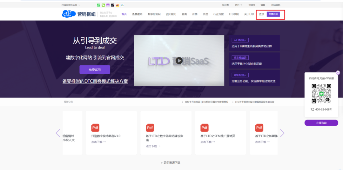343x170 pixels.
Task: Select the 首页 menu item
Action: (124, 14)
